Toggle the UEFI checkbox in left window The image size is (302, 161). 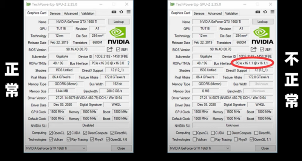(118, 50)
